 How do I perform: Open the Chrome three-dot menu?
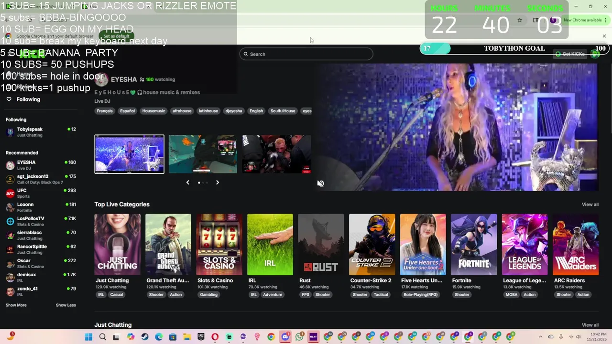tap(606, 20)
